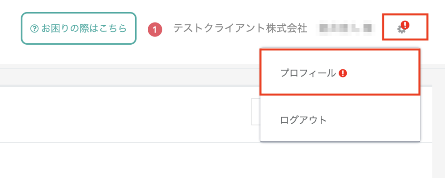Click the ログアウト text label

pyautogui.click(x=303, y=120)
